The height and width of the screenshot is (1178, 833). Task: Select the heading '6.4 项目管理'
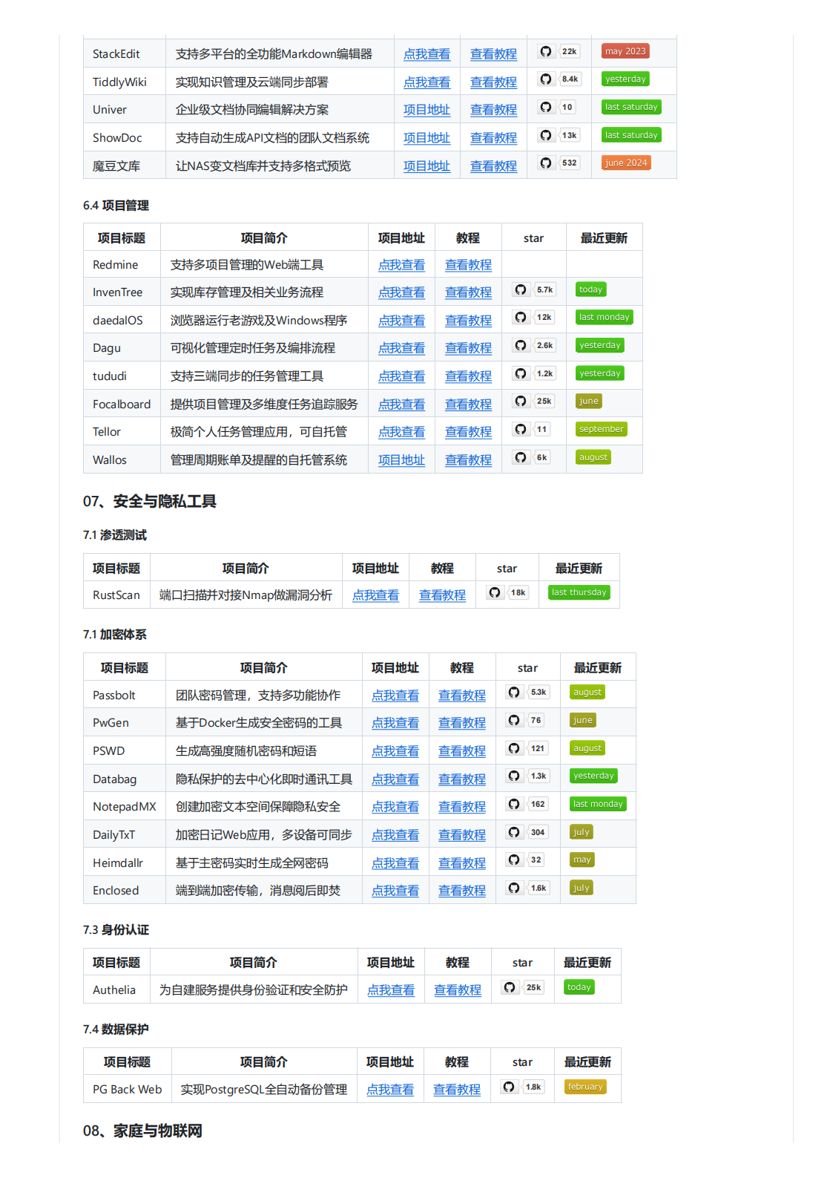pos(116,206)
